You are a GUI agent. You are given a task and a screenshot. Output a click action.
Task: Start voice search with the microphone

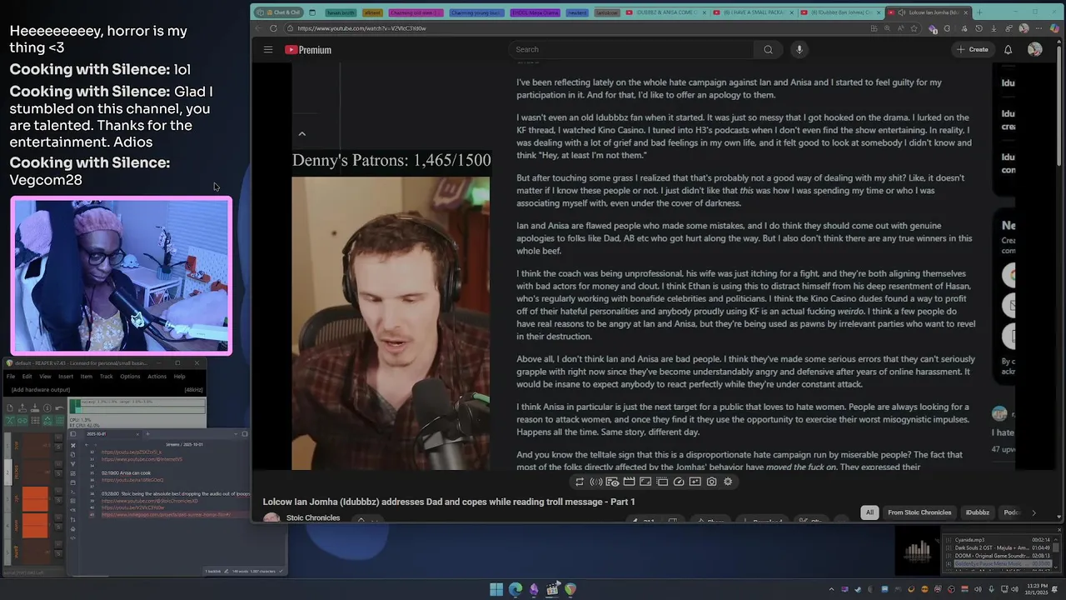coord(799,49)
